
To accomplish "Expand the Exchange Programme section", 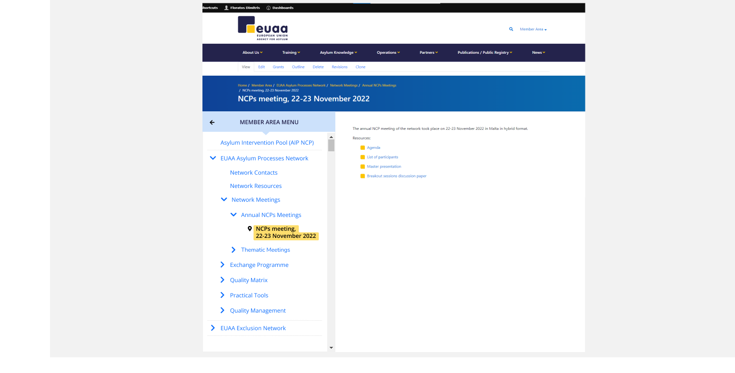I will click(x=222, y=265).
